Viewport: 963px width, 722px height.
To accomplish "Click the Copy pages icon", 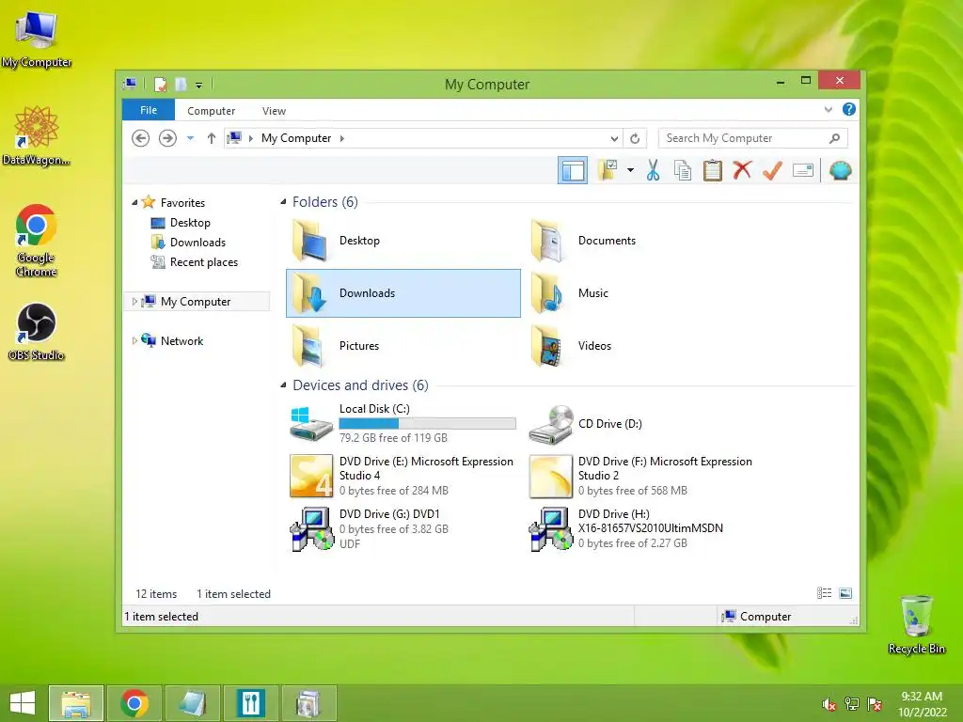I will tap(683, 170).
